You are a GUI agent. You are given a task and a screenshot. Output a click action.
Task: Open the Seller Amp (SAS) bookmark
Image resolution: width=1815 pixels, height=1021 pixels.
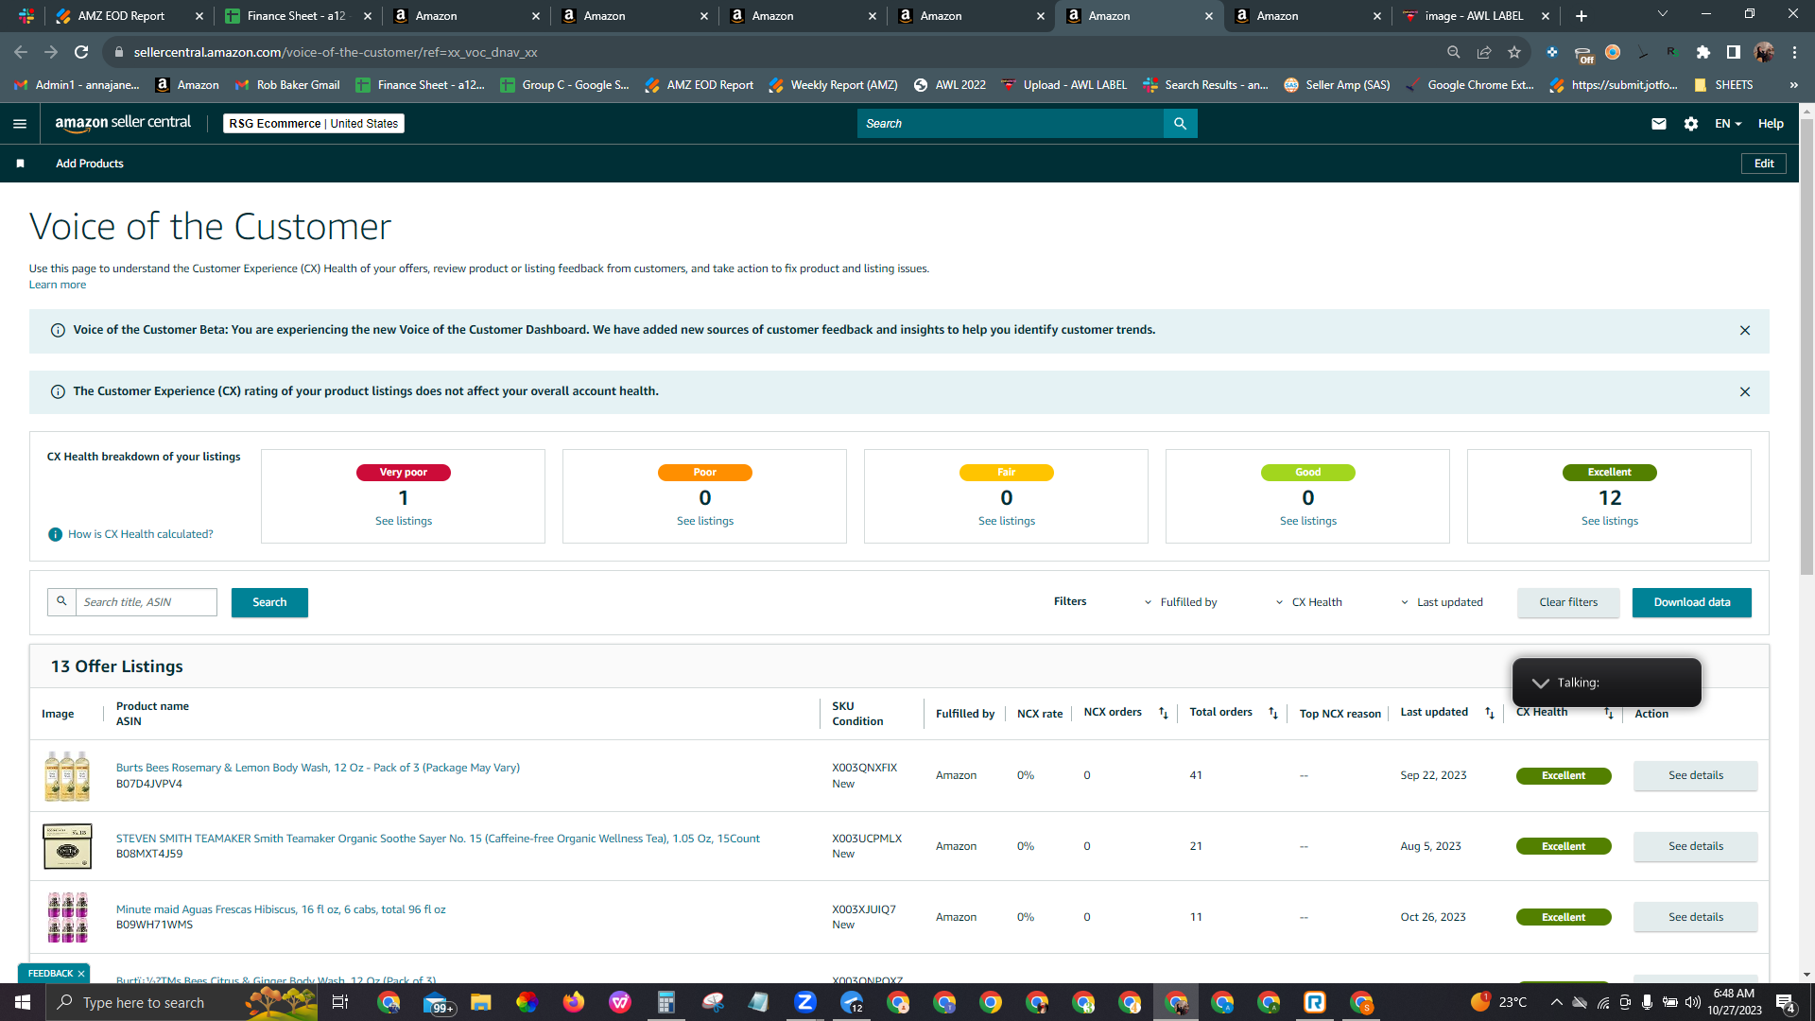click(1337, 85)
